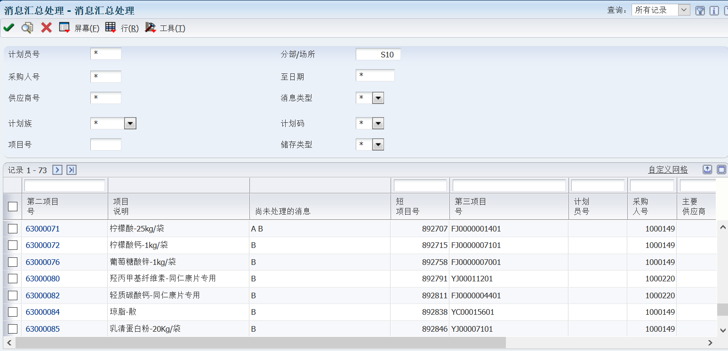
Task: Click the 分部/场所 input field
Action: pos(378,55)
